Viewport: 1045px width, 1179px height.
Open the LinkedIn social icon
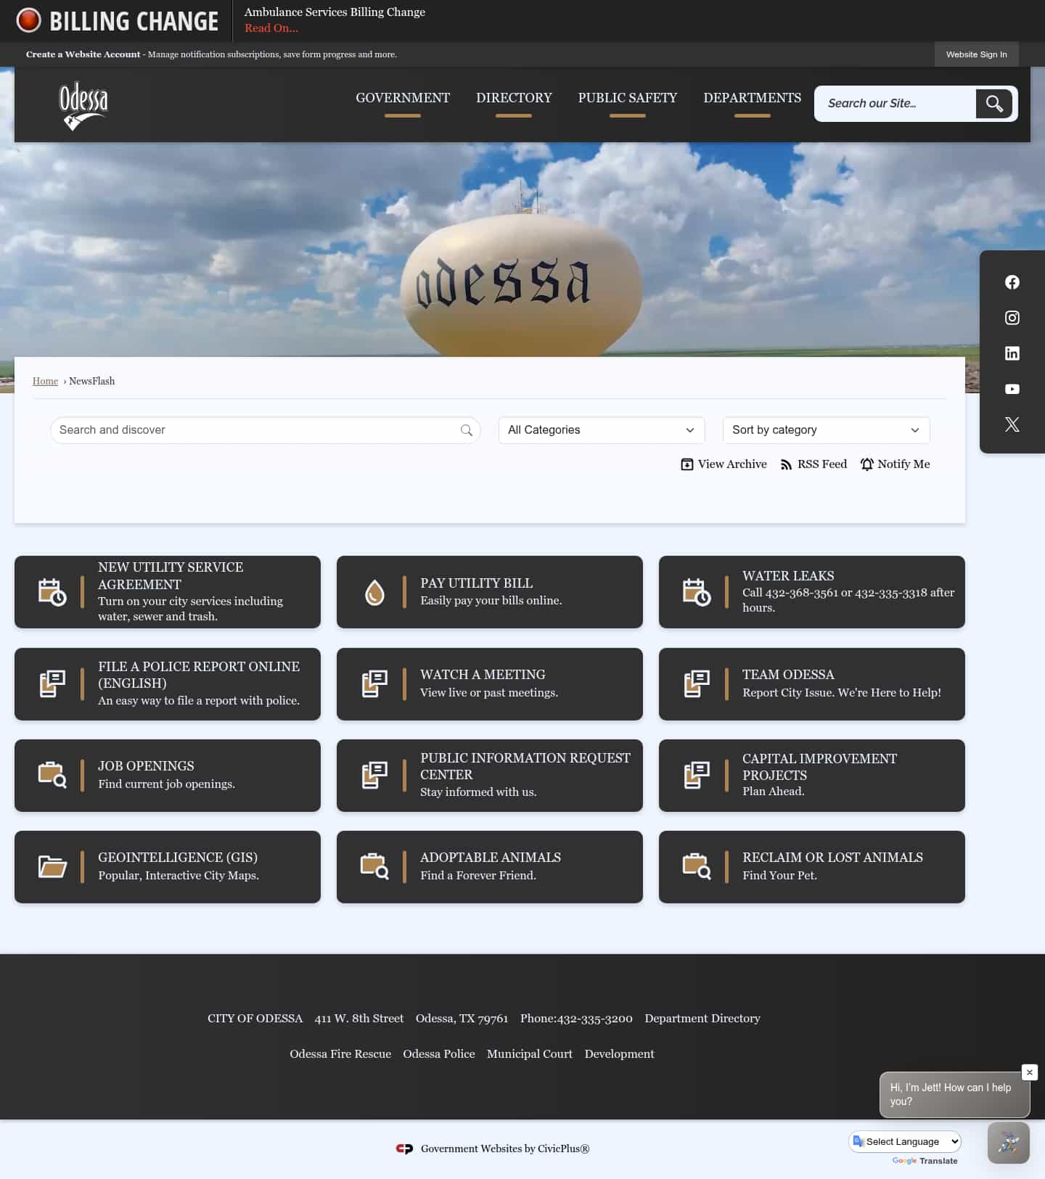tap(1012, 353)
